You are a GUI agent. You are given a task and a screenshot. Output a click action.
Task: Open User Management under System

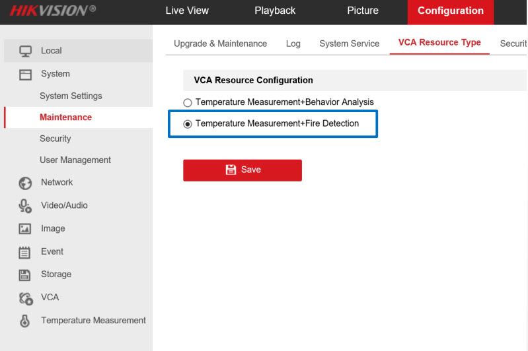(75, 160)
